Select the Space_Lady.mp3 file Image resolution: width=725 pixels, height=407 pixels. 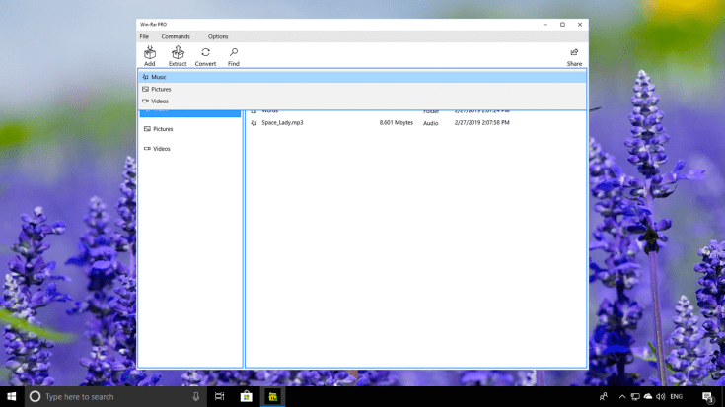tap(282, 123)
